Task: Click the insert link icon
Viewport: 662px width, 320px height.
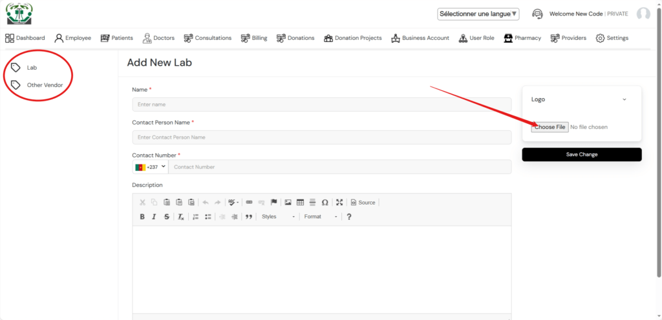Action: point(249,203)
